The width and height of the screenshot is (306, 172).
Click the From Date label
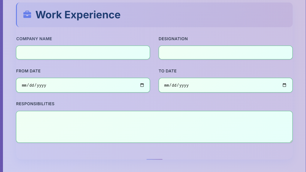click(x=28, y=71)
